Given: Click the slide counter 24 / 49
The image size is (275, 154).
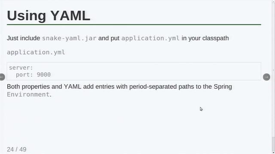Looking at the screenshot, I should [17, 149].
